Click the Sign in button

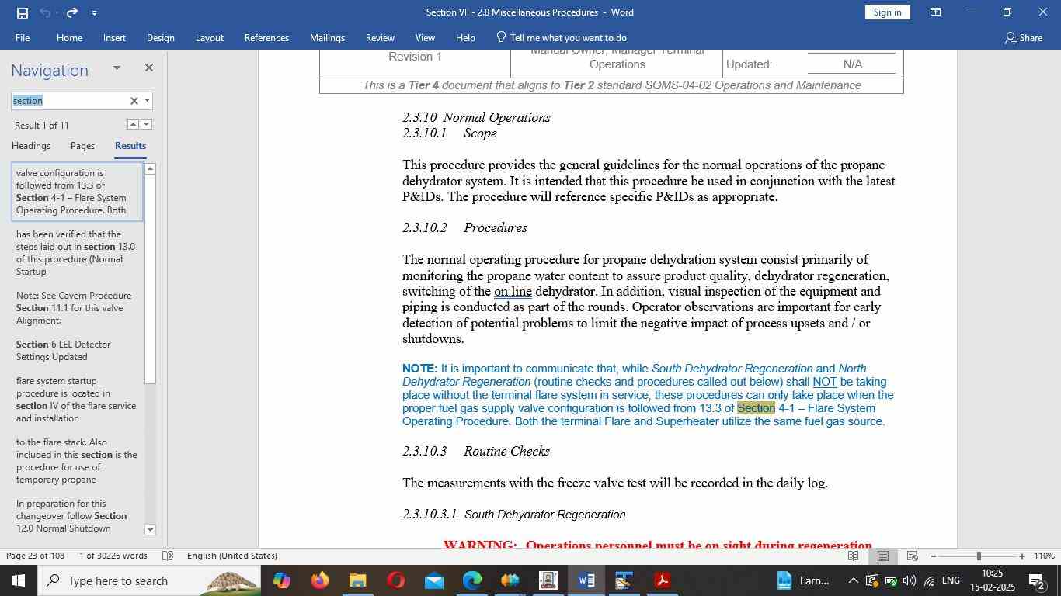[x=887, y=12]
